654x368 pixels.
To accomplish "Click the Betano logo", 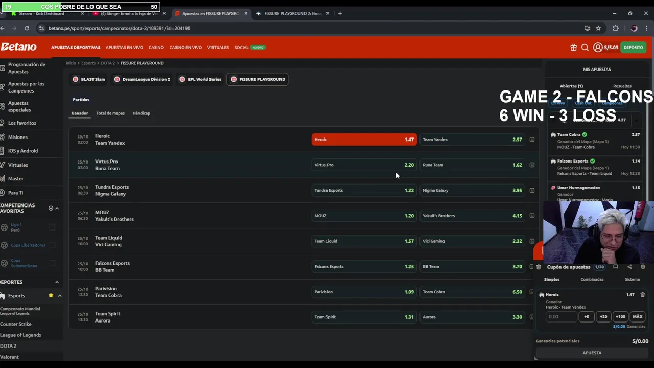I will (18, 47).
